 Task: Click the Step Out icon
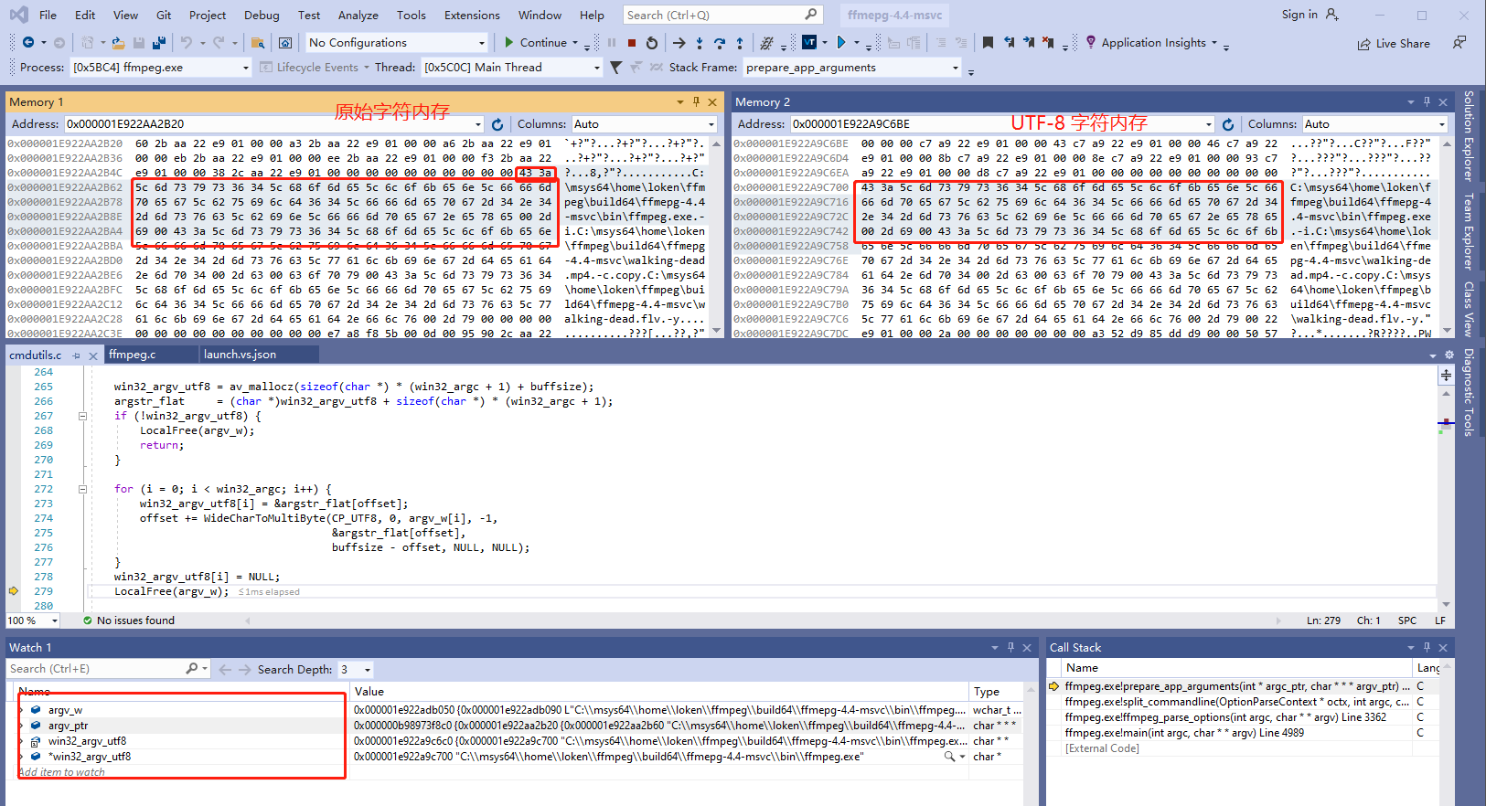click(x=740, y=43)
